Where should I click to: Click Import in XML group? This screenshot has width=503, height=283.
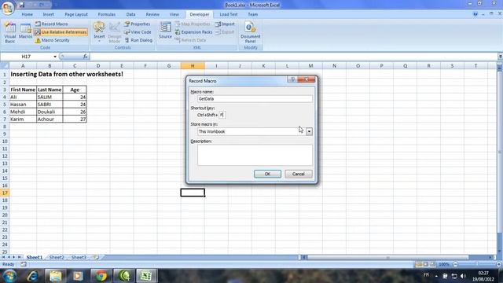pos(225,24)
